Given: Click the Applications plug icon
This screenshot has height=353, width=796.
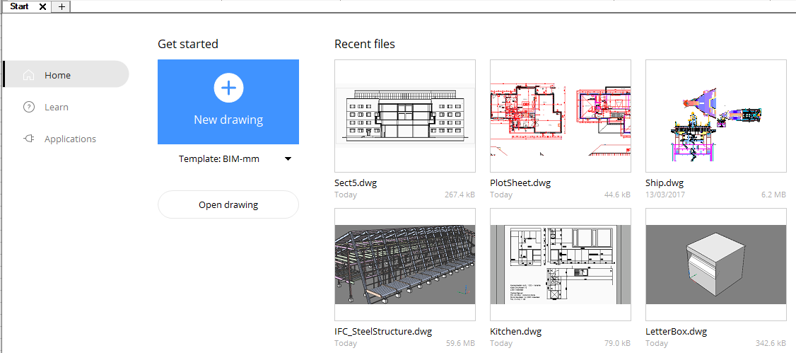Looking at the screenshot, I should pyautogui.click(x=29, y=139).
